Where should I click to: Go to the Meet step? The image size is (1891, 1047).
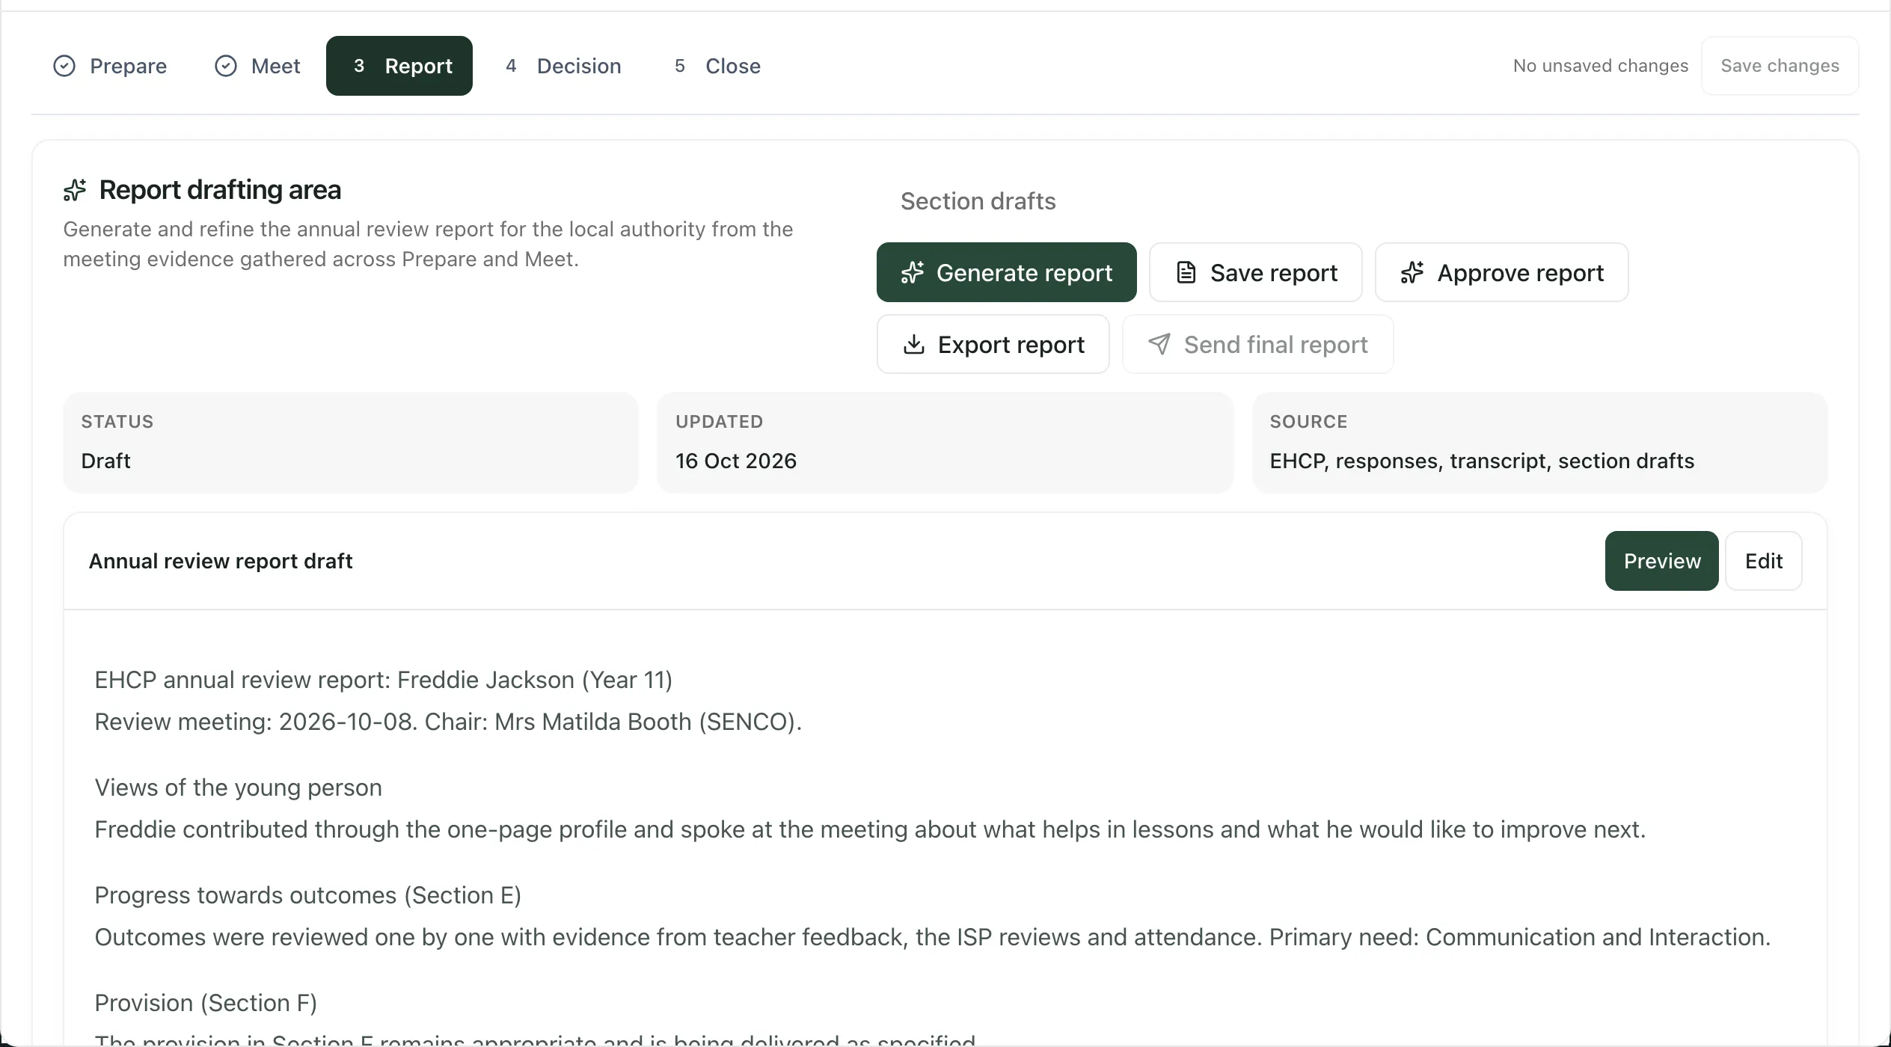pos(257,66)
